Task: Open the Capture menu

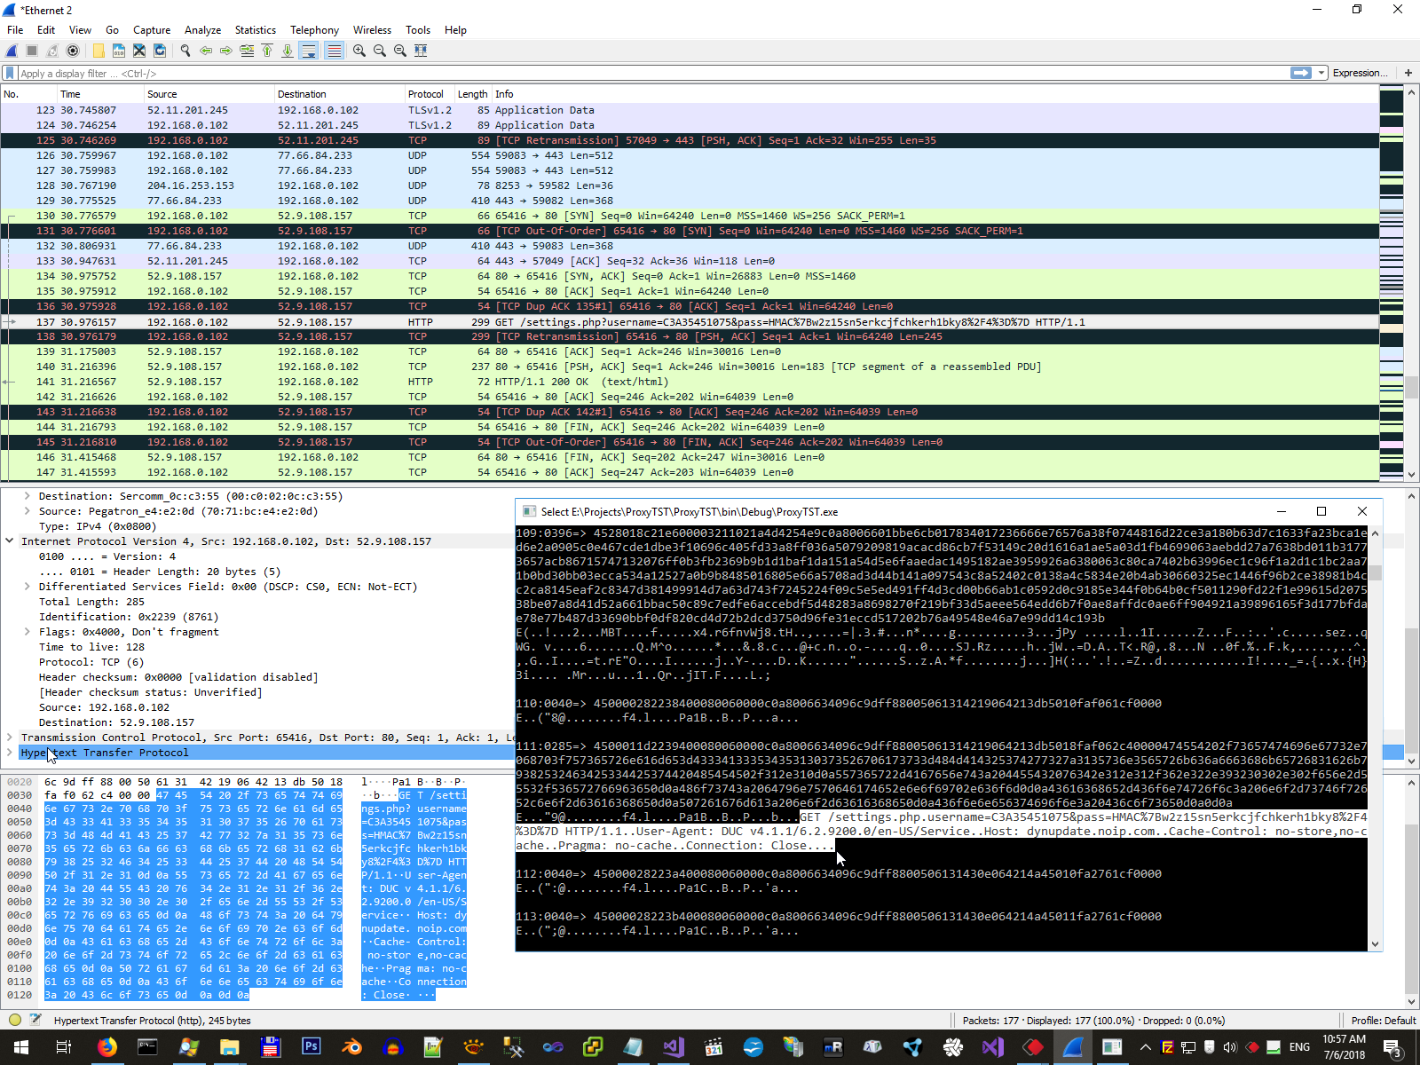Action: [152, 29]
